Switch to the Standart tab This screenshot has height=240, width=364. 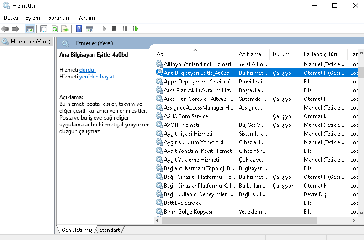tap(110, 230)
